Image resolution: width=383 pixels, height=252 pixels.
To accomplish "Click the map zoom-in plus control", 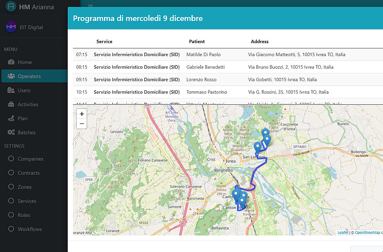I will point(81,114).
